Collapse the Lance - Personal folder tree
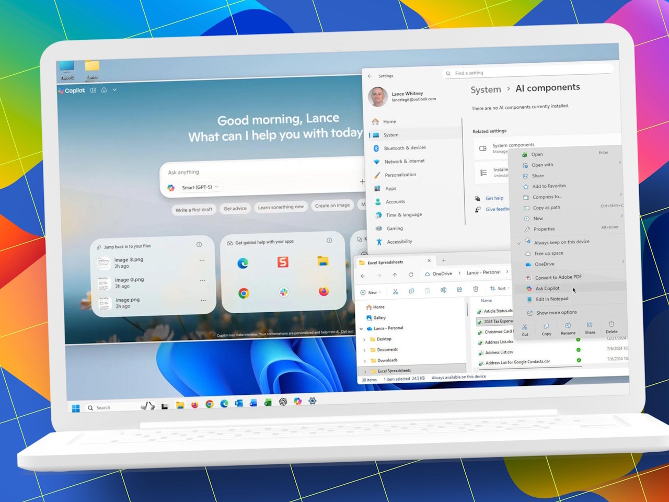 click(x=361, y=328)
